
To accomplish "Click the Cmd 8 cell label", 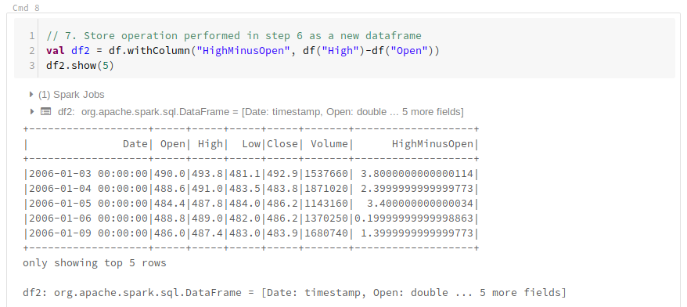I will (x=27, y=8).
